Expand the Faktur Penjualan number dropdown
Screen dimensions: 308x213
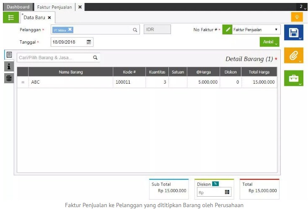coord(276,30)
